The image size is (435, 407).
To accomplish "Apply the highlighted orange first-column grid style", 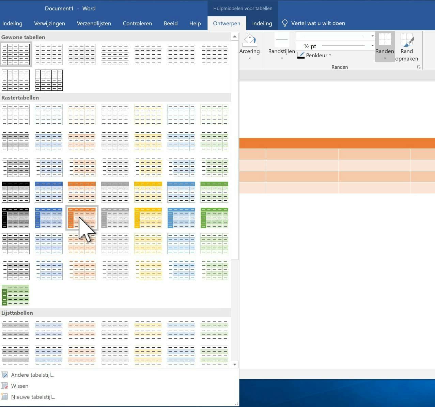I will (82, 218).
